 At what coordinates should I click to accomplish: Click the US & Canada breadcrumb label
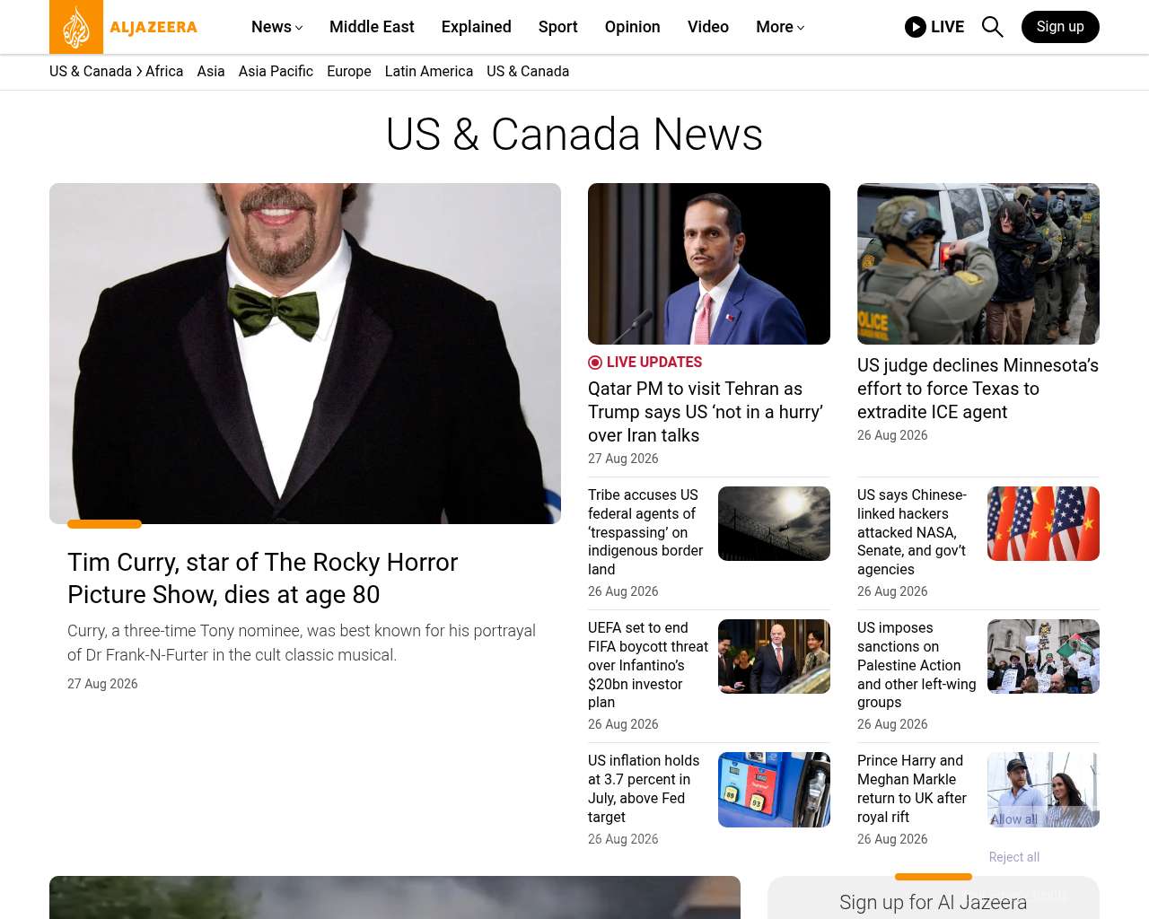(x=91, y=72)
